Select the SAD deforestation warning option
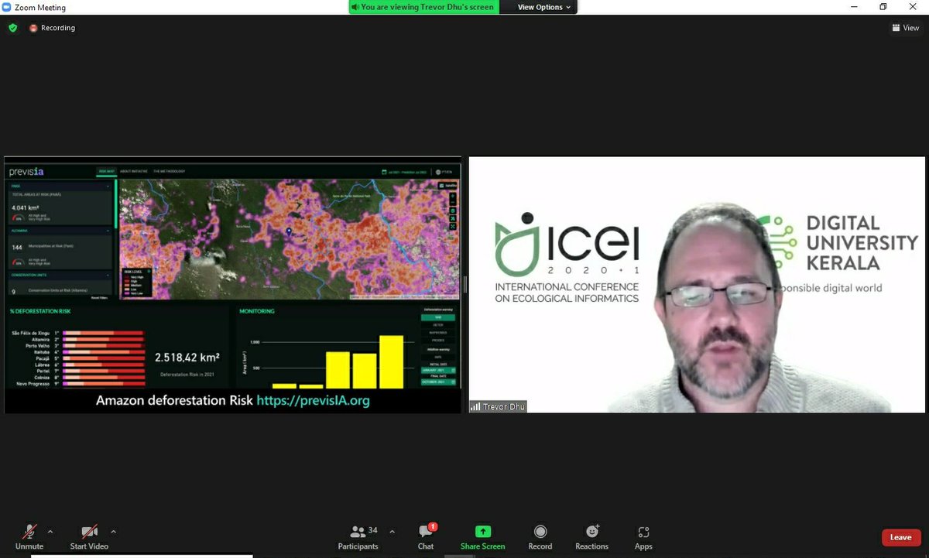Viewport: 929px width, 558px height. [x=438, y=317]
